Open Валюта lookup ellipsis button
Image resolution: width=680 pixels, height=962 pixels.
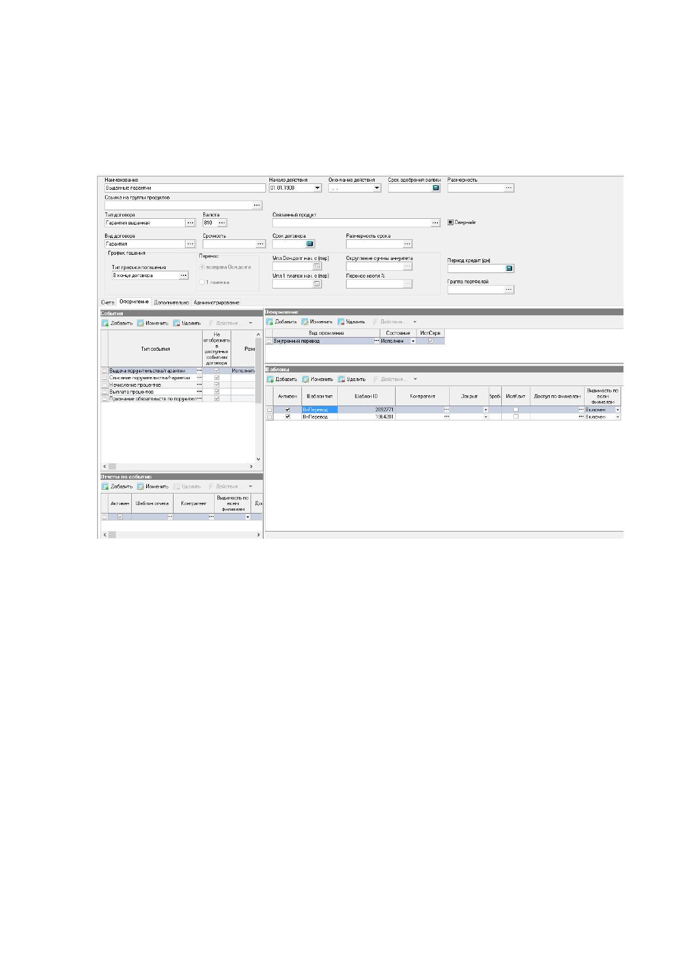pos(222,223)
